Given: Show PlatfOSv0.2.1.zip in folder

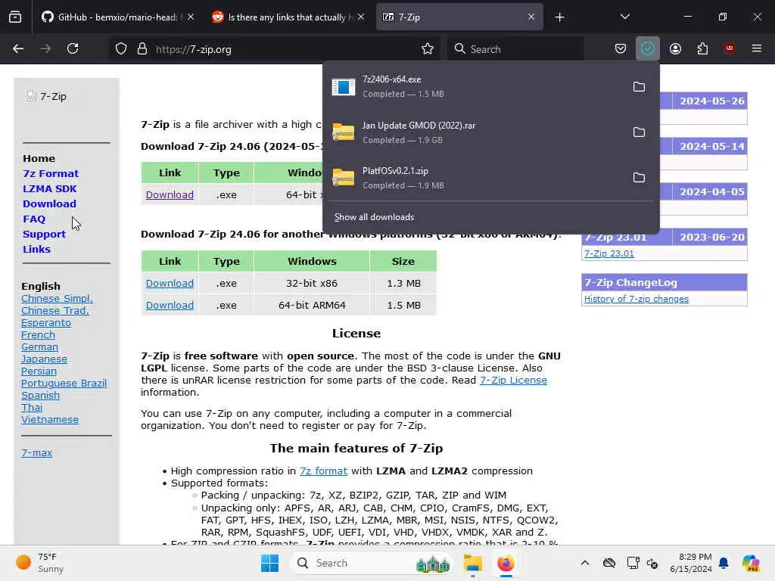Looking at the screenshot, I should [x=639, y=178].
